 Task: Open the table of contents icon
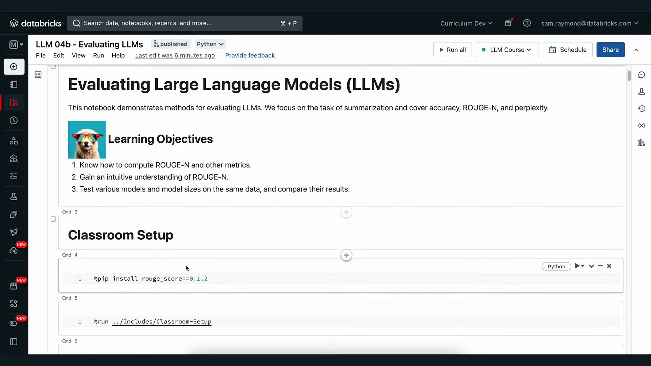point(38,75)
